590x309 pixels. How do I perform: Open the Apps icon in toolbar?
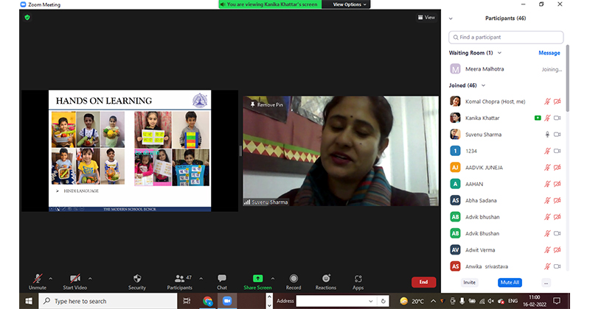coord(358,279)
